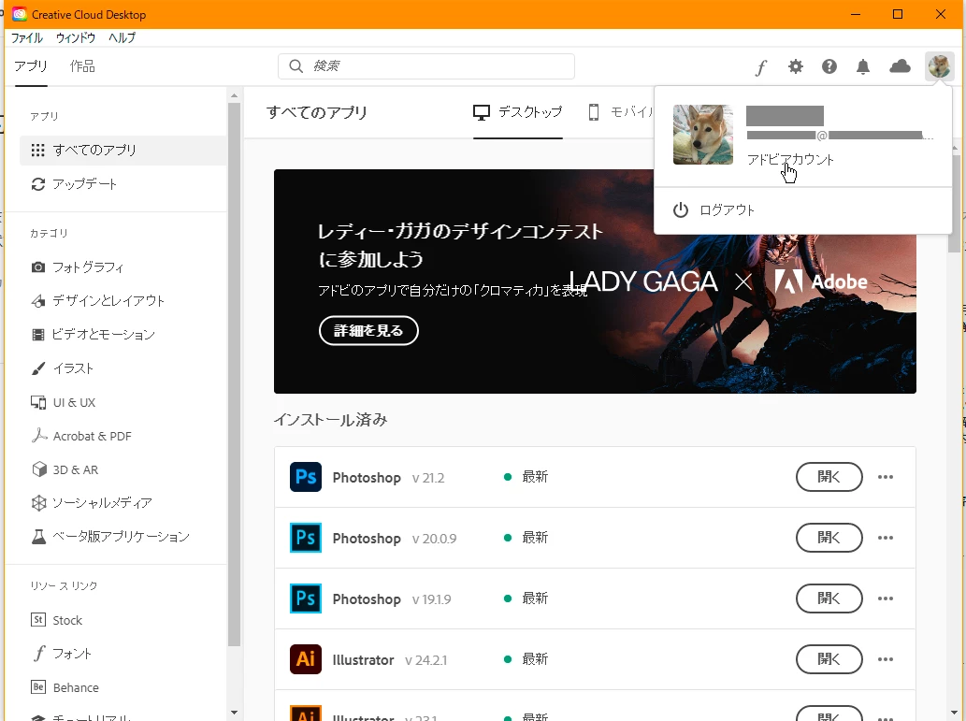Open the ファイル menu

(26, 37)
